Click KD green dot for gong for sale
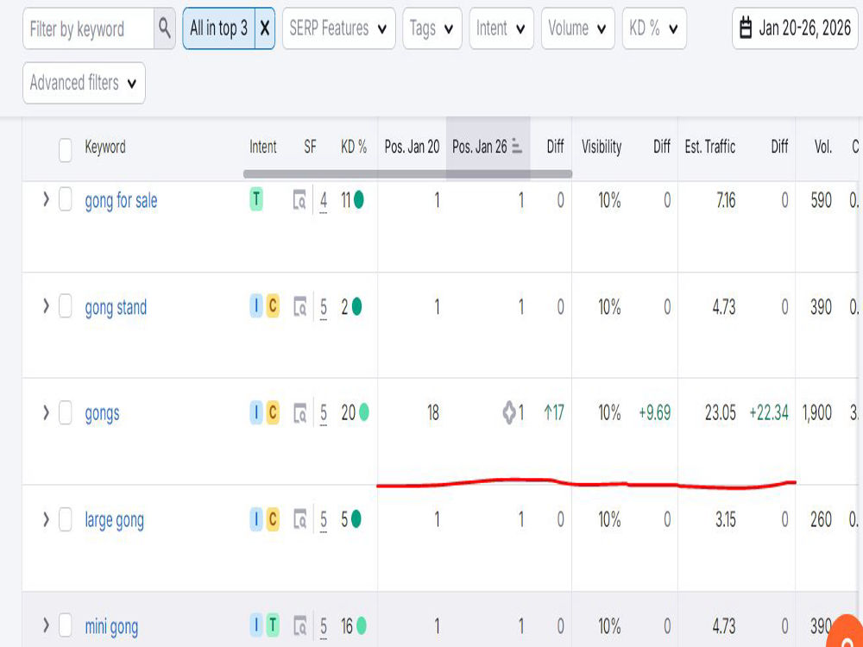 359,200
